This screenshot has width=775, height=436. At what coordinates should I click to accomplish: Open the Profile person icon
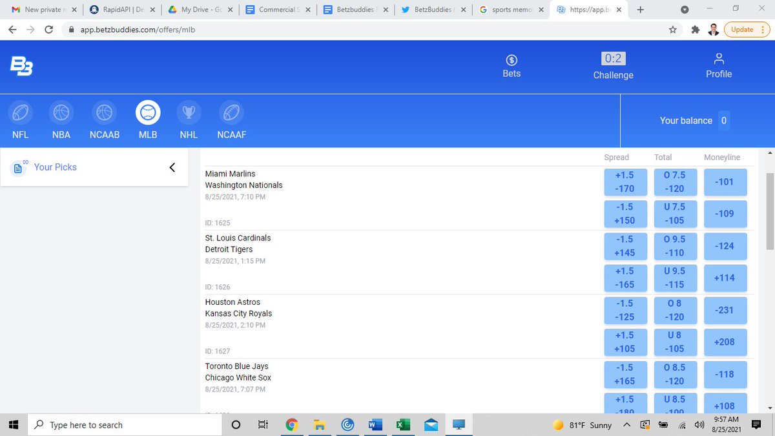click(x=719, y=59)
